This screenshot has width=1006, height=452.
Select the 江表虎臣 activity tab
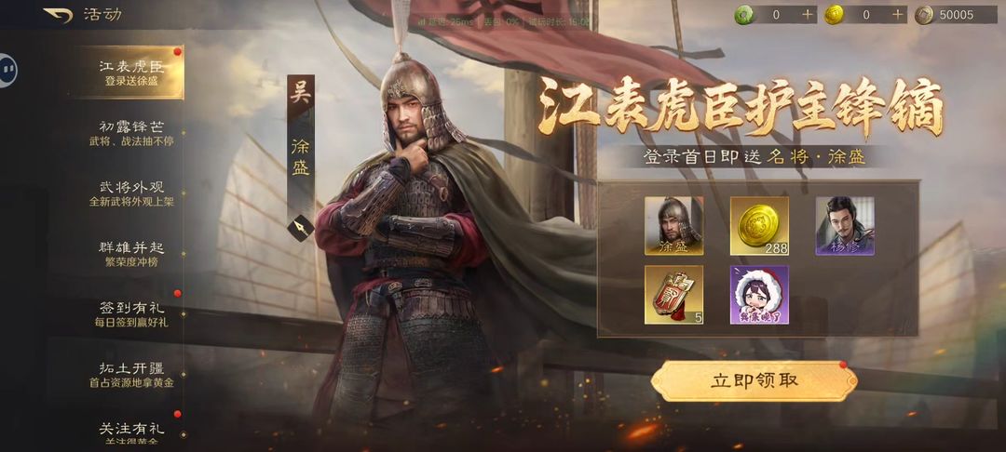[131, 73]
